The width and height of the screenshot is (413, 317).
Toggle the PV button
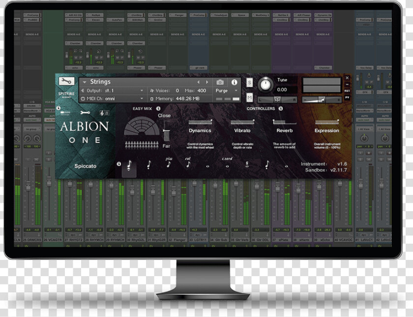pos(347,97)
